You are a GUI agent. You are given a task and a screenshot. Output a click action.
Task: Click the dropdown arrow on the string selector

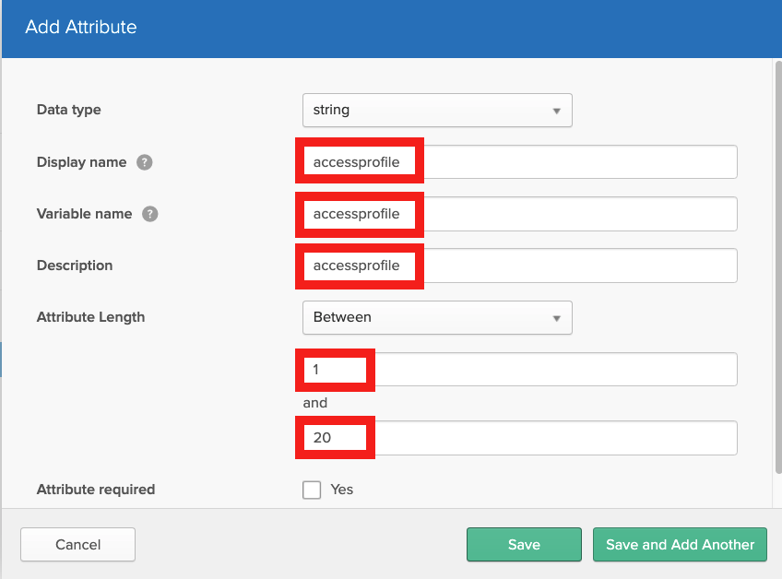click(557, 110)
